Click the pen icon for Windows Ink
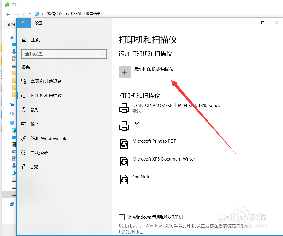Viewport: 283px width, 236px height. tap(24, 138)
